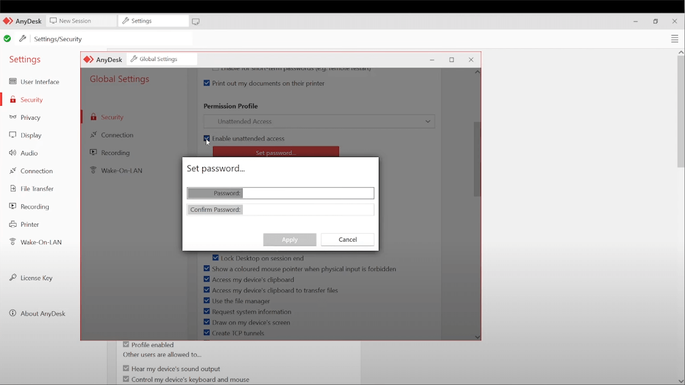The height and width of the screenshot is (385, 685).
Task: Open the License Key page
Action: (36, 278)
